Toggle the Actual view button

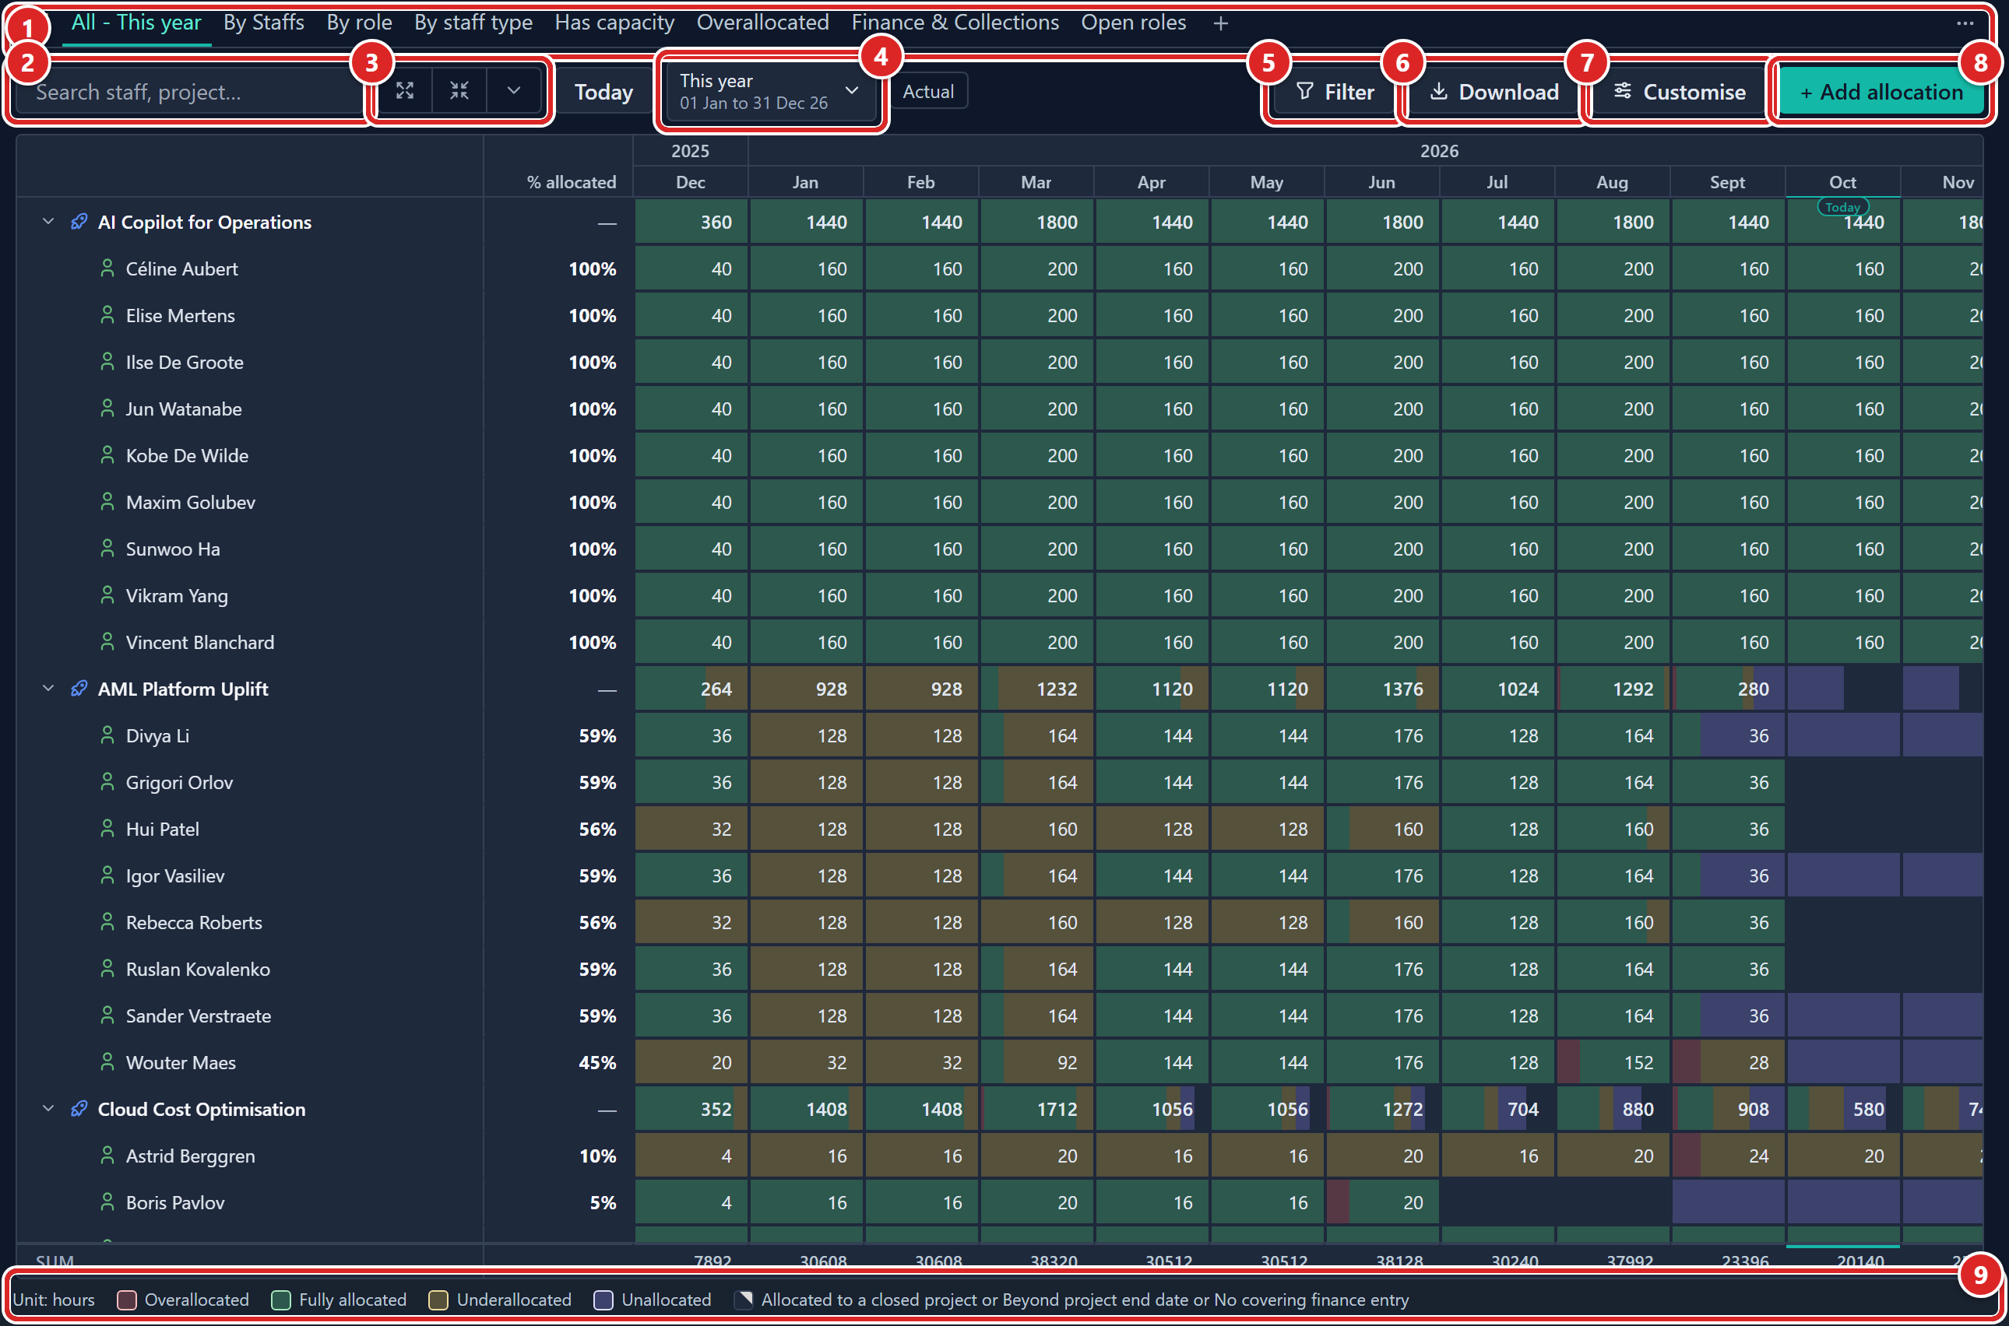(x=928, y=91)
